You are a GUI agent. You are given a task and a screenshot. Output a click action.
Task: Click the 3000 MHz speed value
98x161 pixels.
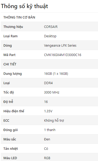click(x=52, y=92)
